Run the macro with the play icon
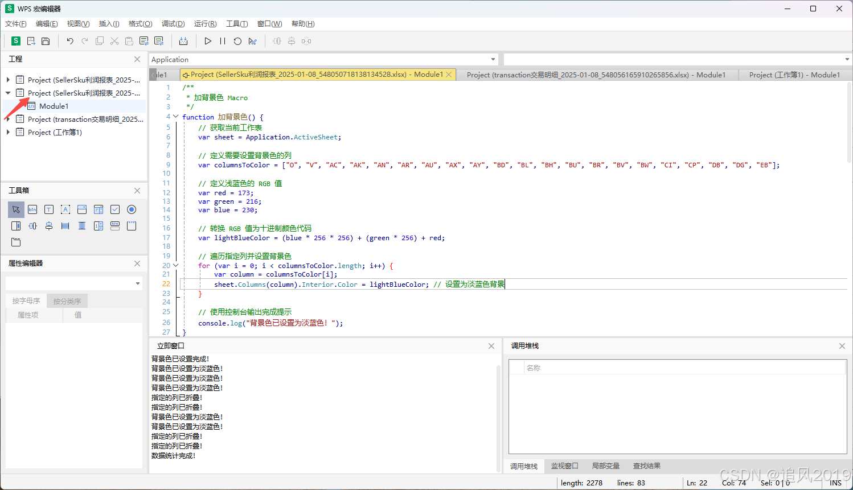The height and width of the screenshot is (490, 853). coord(208,41)
